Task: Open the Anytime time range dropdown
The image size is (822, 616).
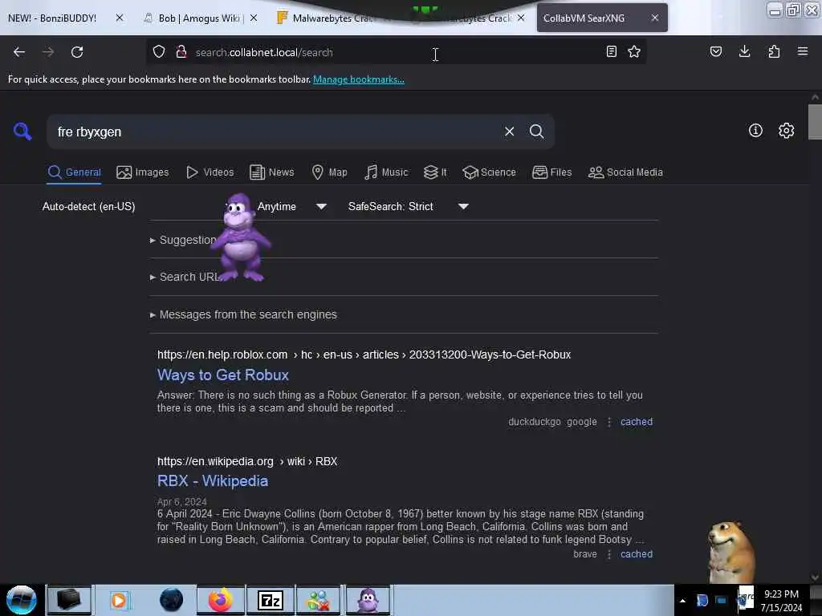Action: click(291, 206)
